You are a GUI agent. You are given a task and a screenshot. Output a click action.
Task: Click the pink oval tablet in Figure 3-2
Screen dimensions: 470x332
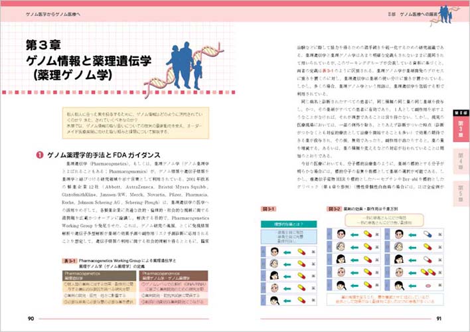click(x=428, y=286)
